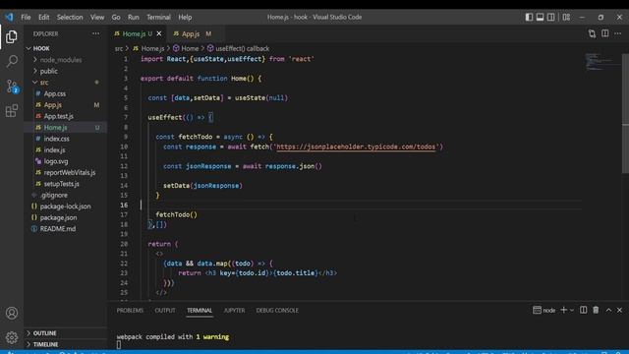
Task: Open the Manage gear icon
Action: point(12,337)
